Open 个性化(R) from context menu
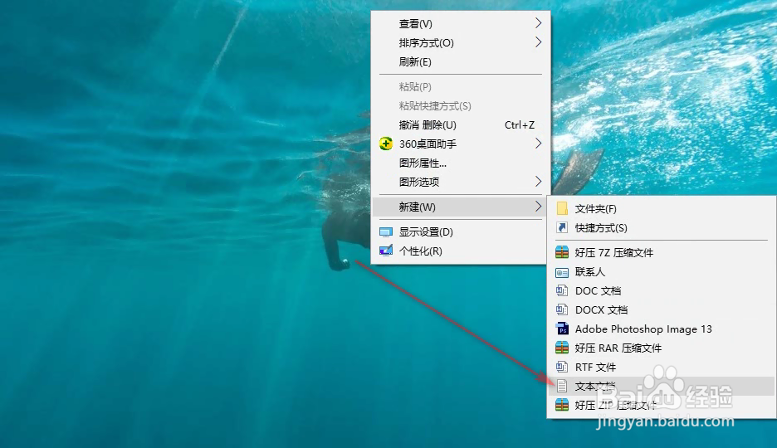Image resolution: width=777 pixels, height=448 pixels. click(x=461, y=251)
